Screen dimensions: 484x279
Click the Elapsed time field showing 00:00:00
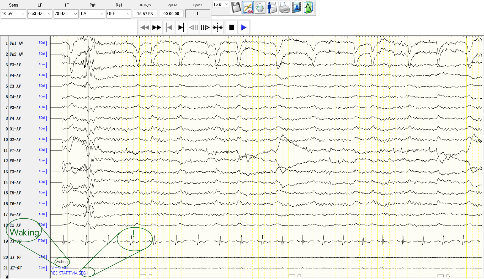pyautogui.click(x=171, y=14)
